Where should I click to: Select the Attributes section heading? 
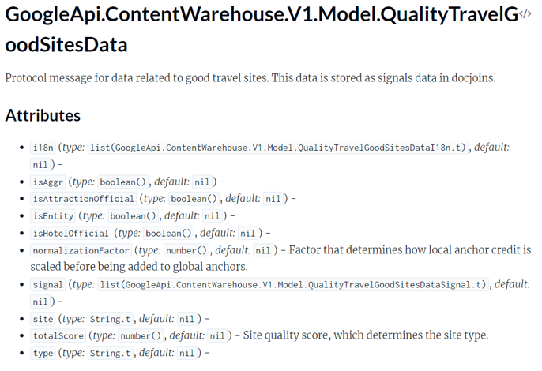click(x=43, y=115)
